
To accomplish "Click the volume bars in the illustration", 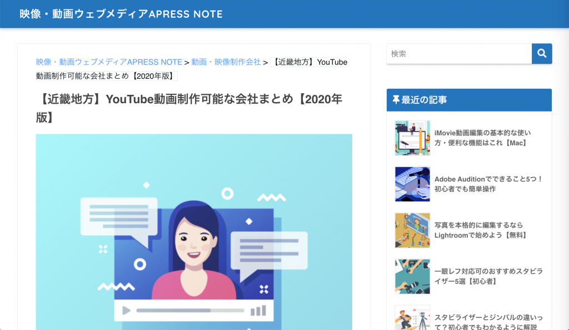I will 258,311.
